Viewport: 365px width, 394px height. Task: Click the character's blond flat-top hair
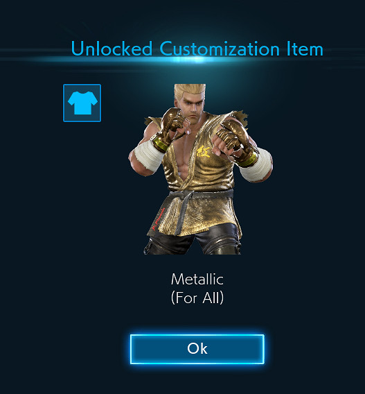pyautogui.click(x=190, y=91)
